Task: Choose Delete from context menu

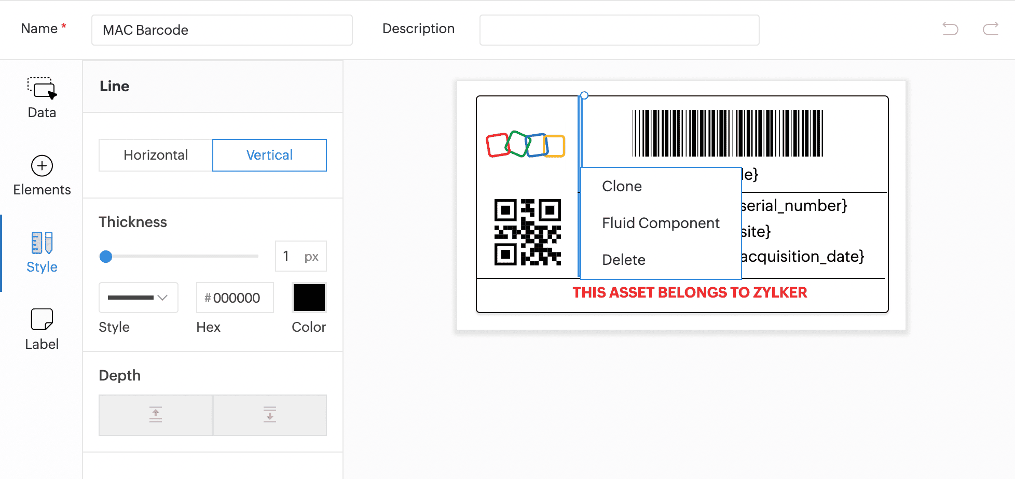Action: [623, 260]
